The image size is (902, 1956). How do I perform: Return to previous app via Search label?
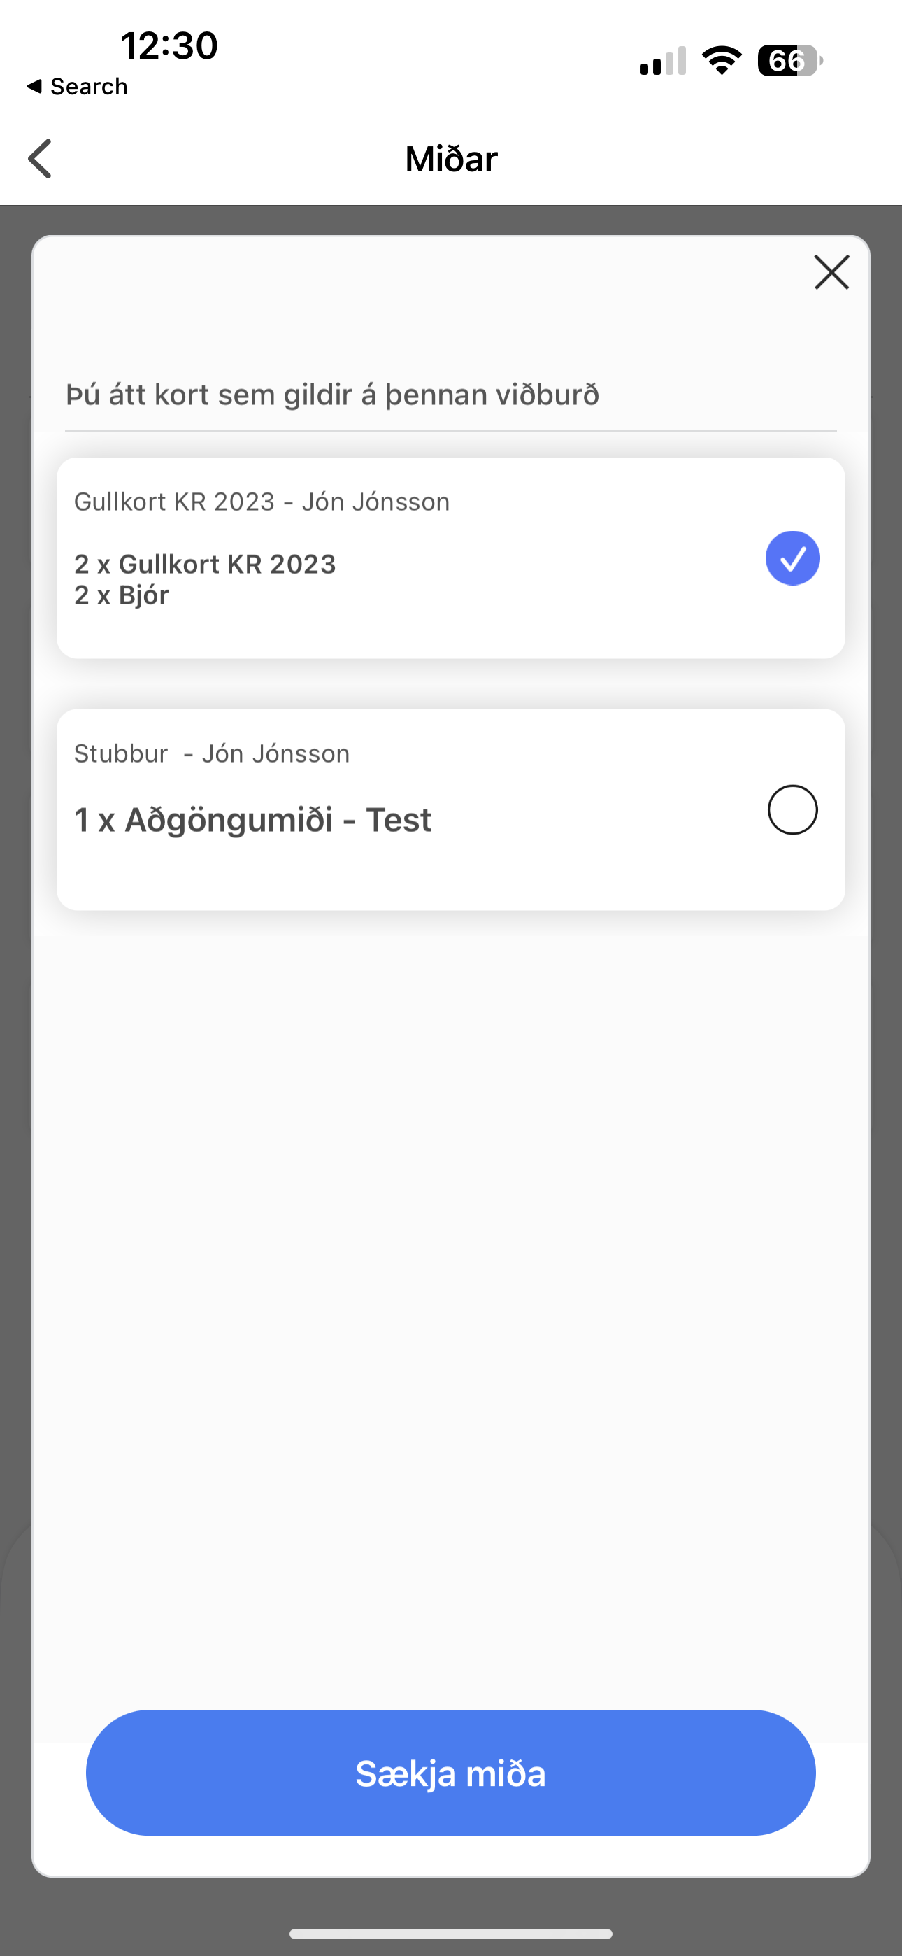point(88,87)
